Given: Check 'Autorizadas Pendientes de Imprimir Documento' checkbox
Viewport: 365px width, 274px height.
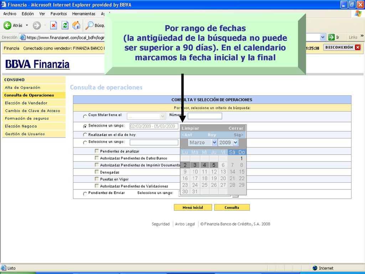Looking at the screenshot, I should click(97, 165).
